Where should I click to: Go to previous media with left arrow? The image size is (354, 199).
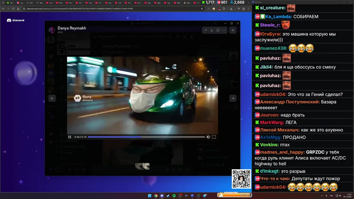click(52, 98)
